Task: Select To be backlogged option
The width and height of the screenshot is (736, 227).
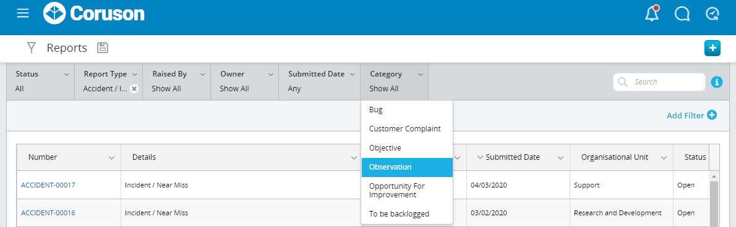Action: tap(407, 214)
